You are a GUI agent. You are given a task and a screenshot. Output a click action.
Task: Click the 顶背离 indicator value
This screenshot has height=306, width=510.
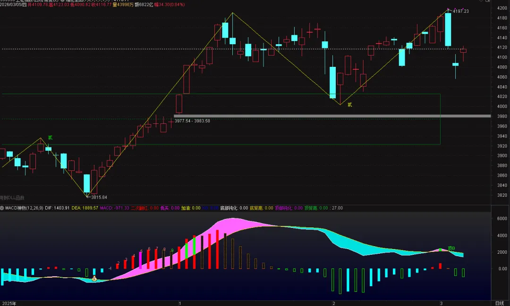click(x=316, y=208)
